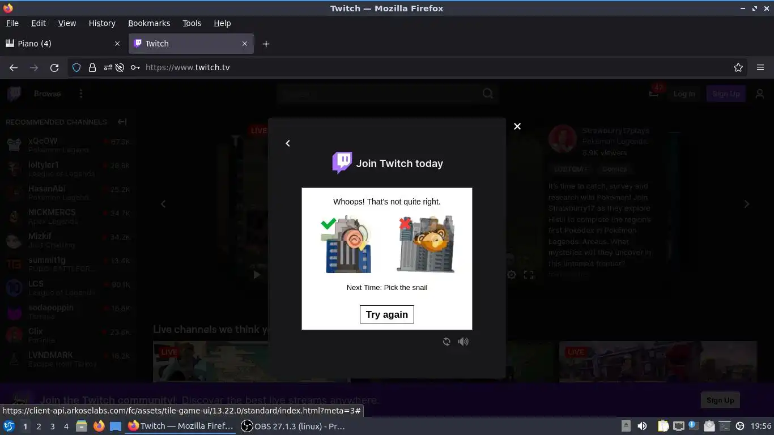Restart the captcha with the reload icon
Image resolution: width=774 pixels, height=435 pixels.
[446, 342]
